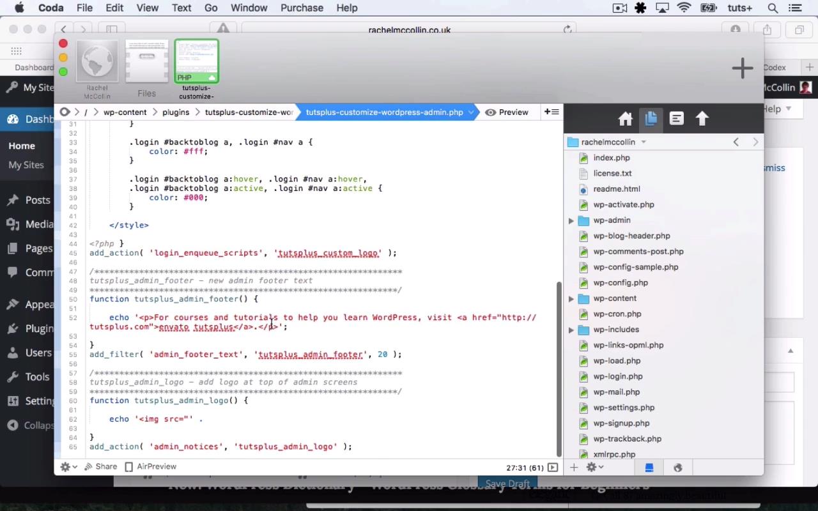Viewport: 818px width, 511px height.
Task: Open the Edit menu
Action: tap(114, 8)
